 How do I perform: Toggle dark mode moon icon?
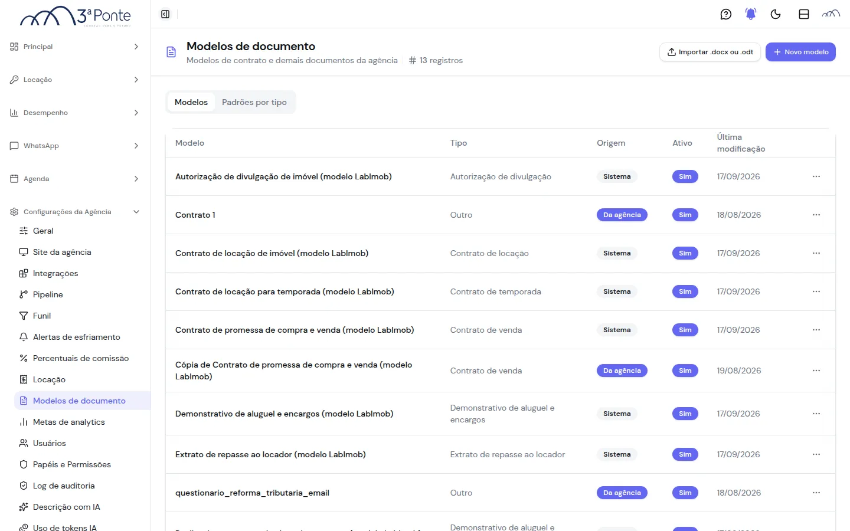point(776,14)
